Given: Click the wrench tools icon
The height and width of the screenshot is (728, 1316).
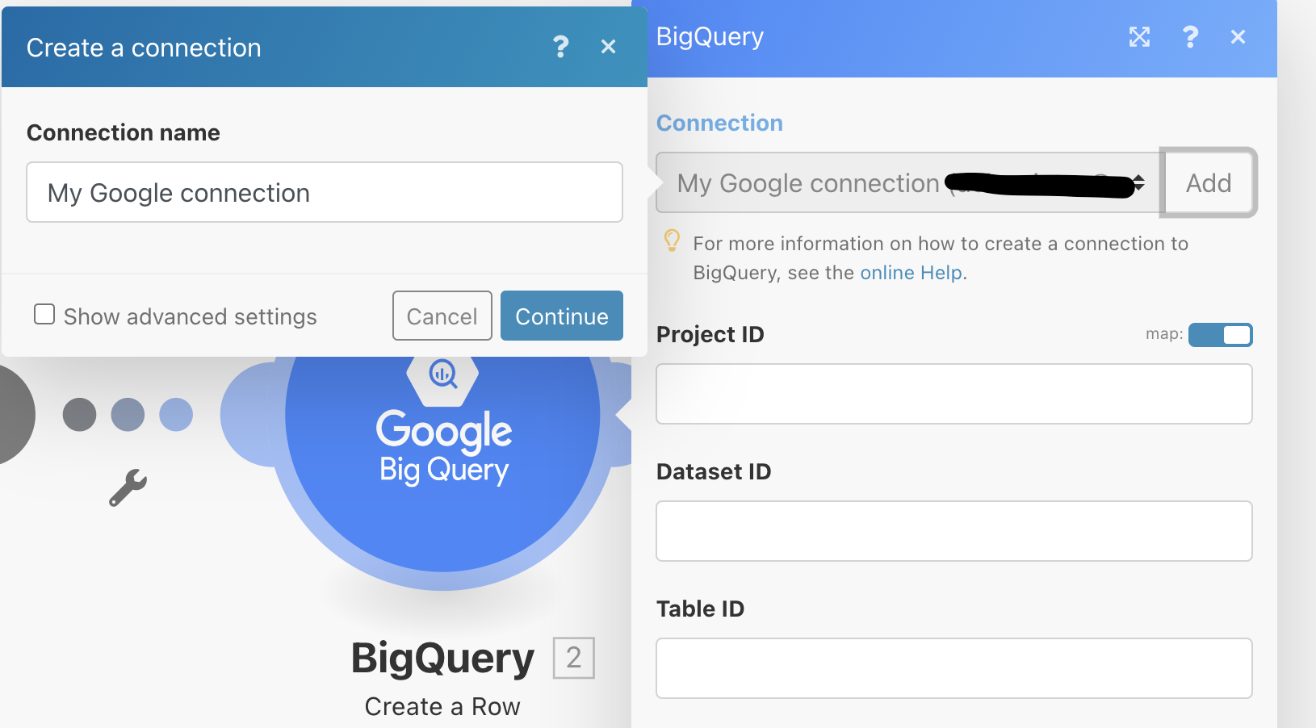Looking at the screenshot, I should 128,487.
